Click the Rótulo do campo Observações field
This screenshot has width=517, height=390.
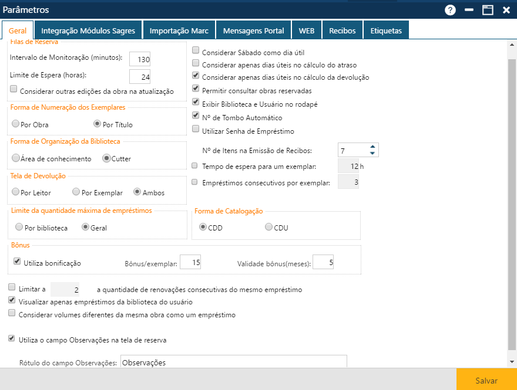pyautogui.click(x=233, y=361)
